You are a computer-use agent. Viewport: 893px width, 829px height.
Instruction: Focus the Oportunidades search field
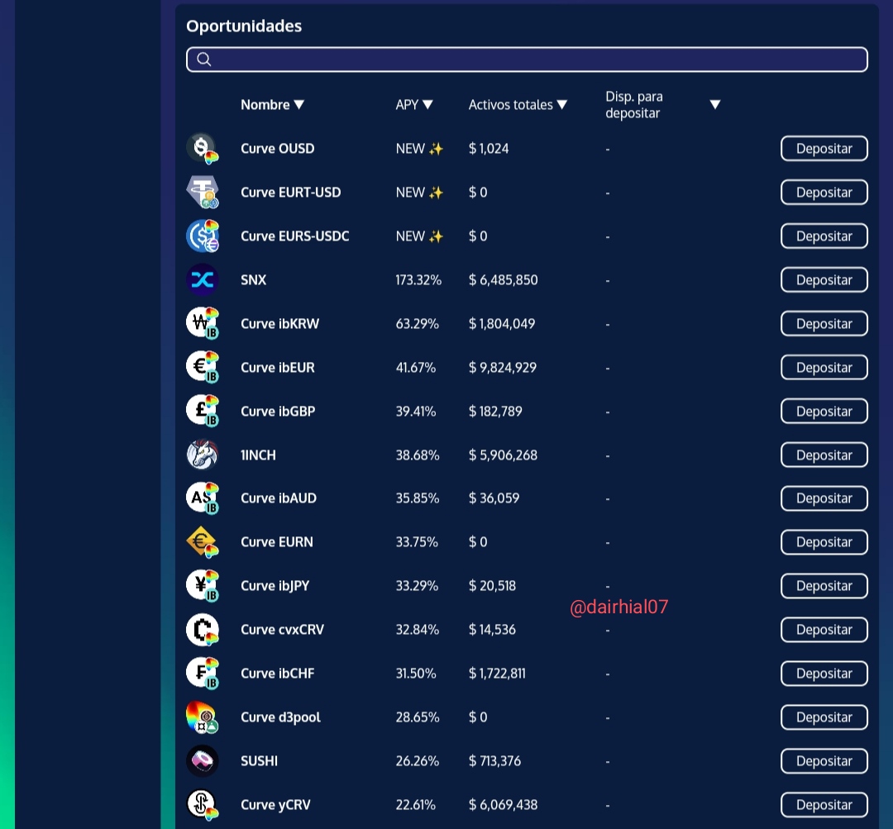(527, 60)
